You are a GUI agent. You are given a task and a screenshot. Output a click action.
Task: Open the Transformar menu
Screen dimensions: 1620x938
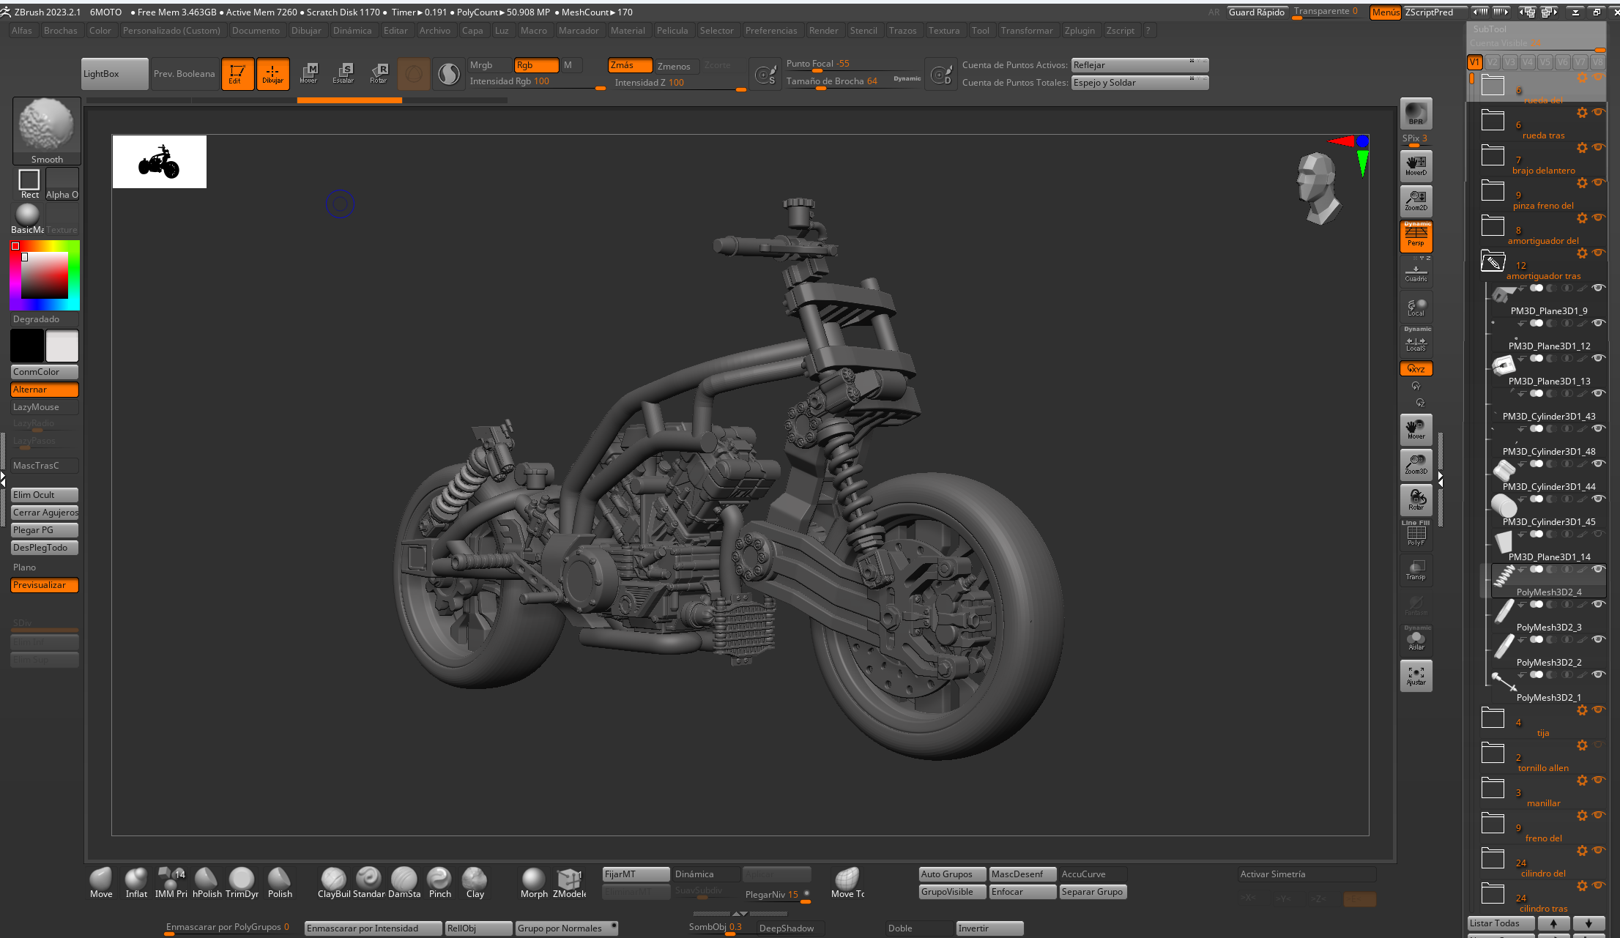1026,31
